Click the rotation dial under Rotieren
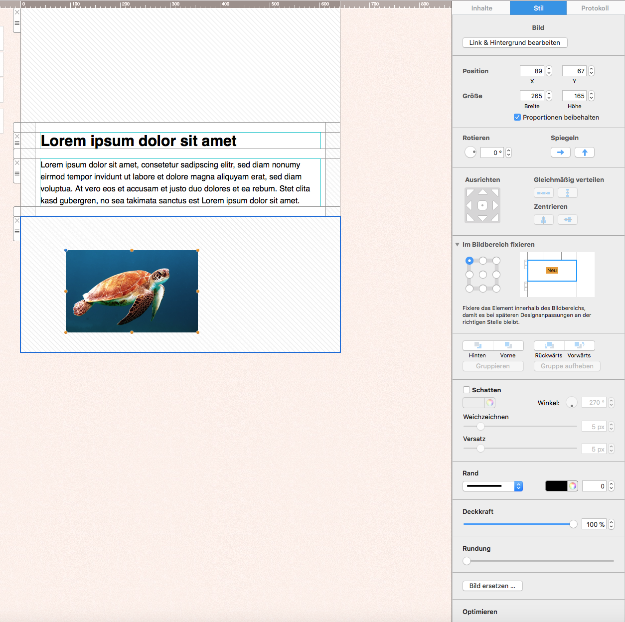 pyautogui.click(x=470, y=153)
